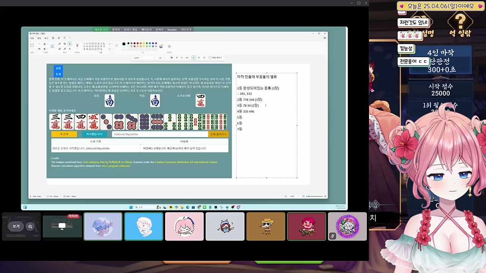Viewport: 486px width, 273px height.
Task: Open the 편집 menu in Paint
Action: point(39,38)
